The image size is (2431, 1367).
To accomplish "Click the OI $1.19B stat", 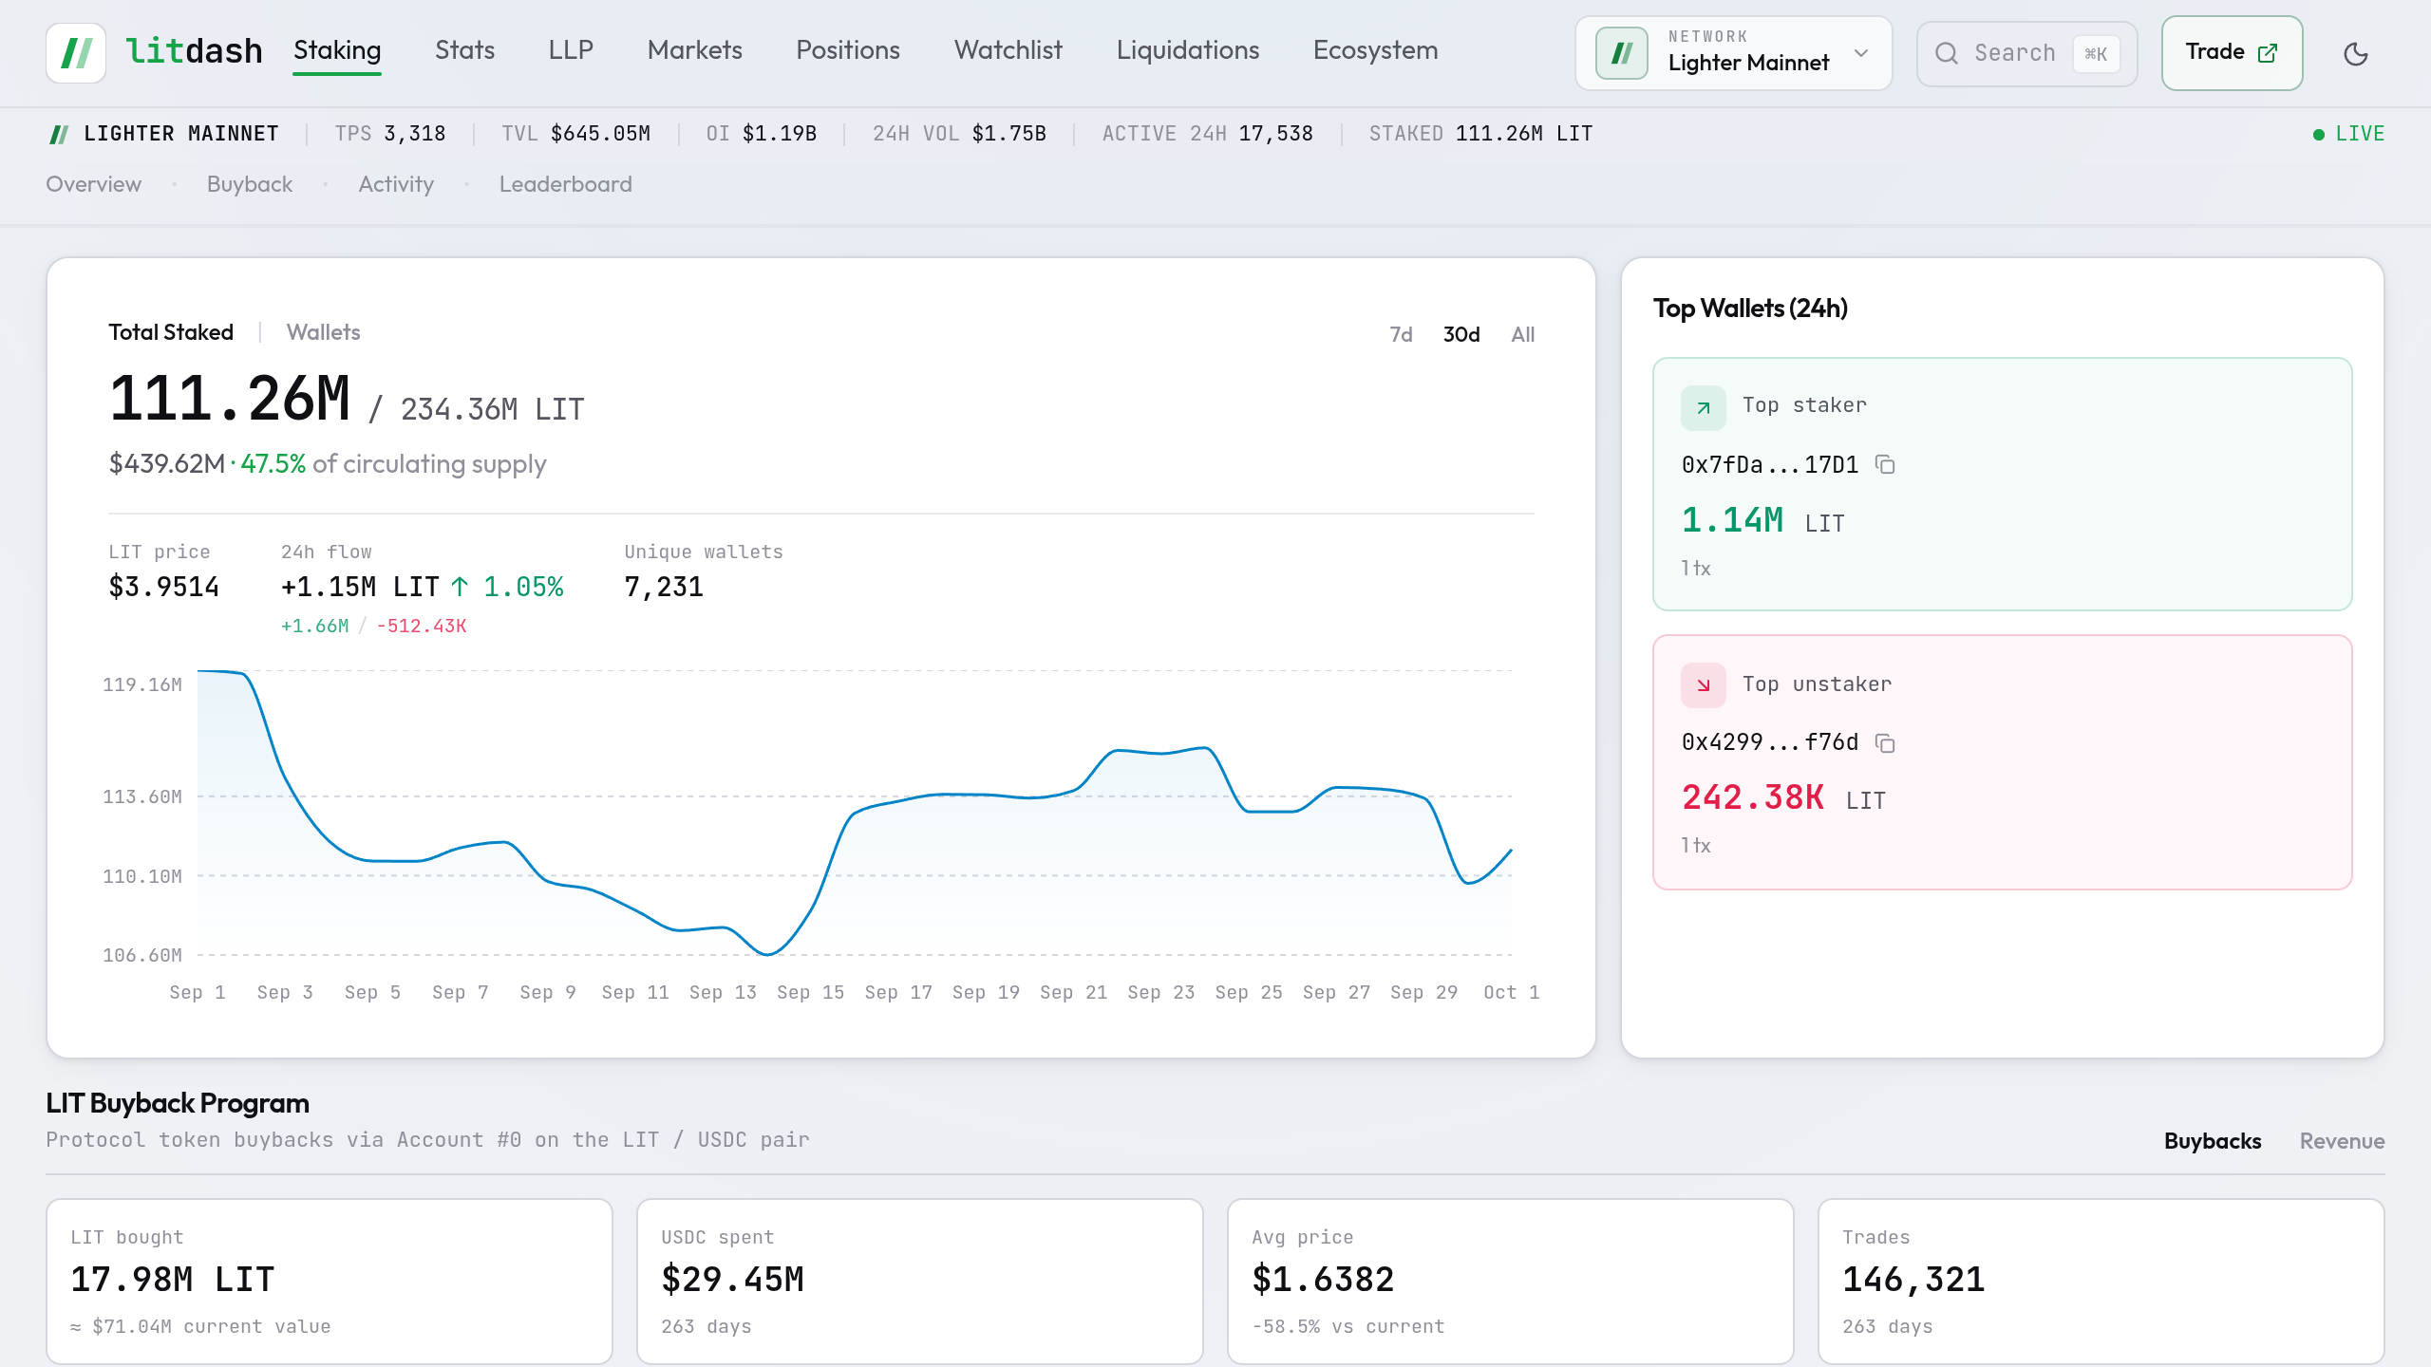I will [761, 134].
